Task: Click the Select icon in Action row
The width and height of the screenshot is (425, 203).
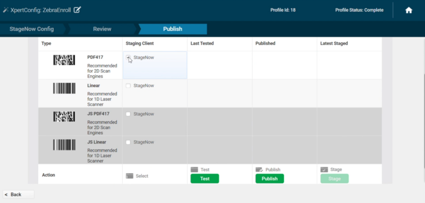Action: coord(129,176)
